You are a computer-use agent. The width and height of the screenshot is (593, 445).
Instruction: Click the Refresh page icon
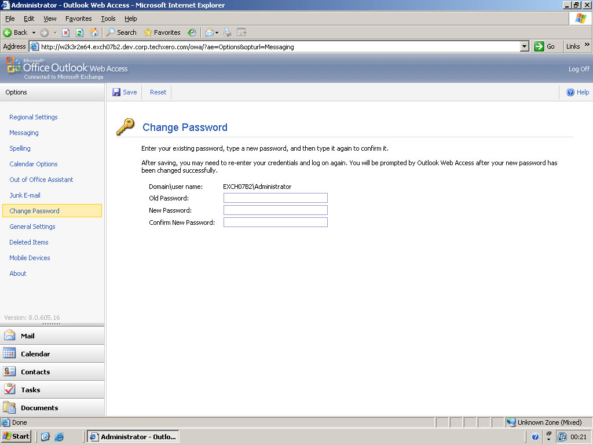coord(80,32)
